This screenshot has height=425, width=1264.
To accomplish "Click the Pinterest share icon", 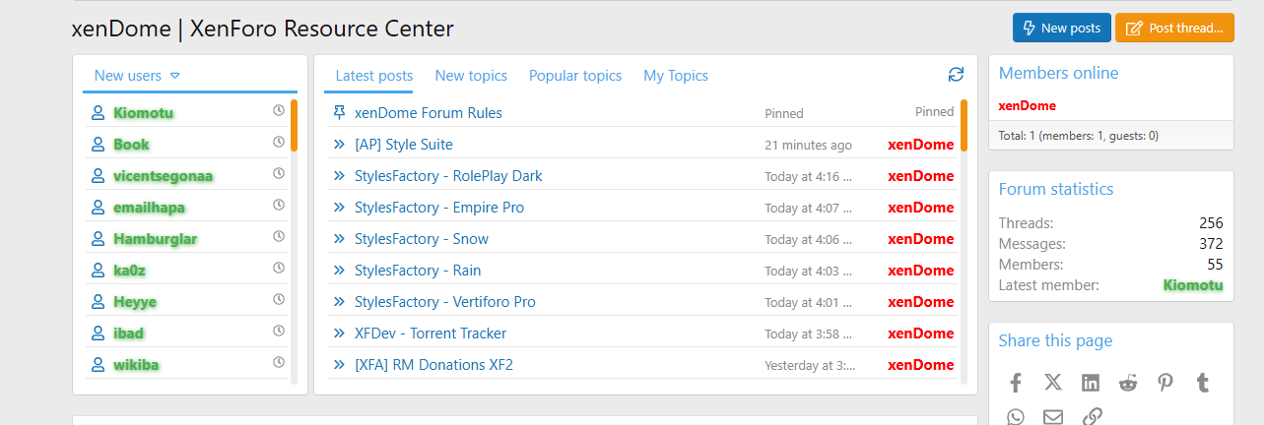I will [1165, 383].
